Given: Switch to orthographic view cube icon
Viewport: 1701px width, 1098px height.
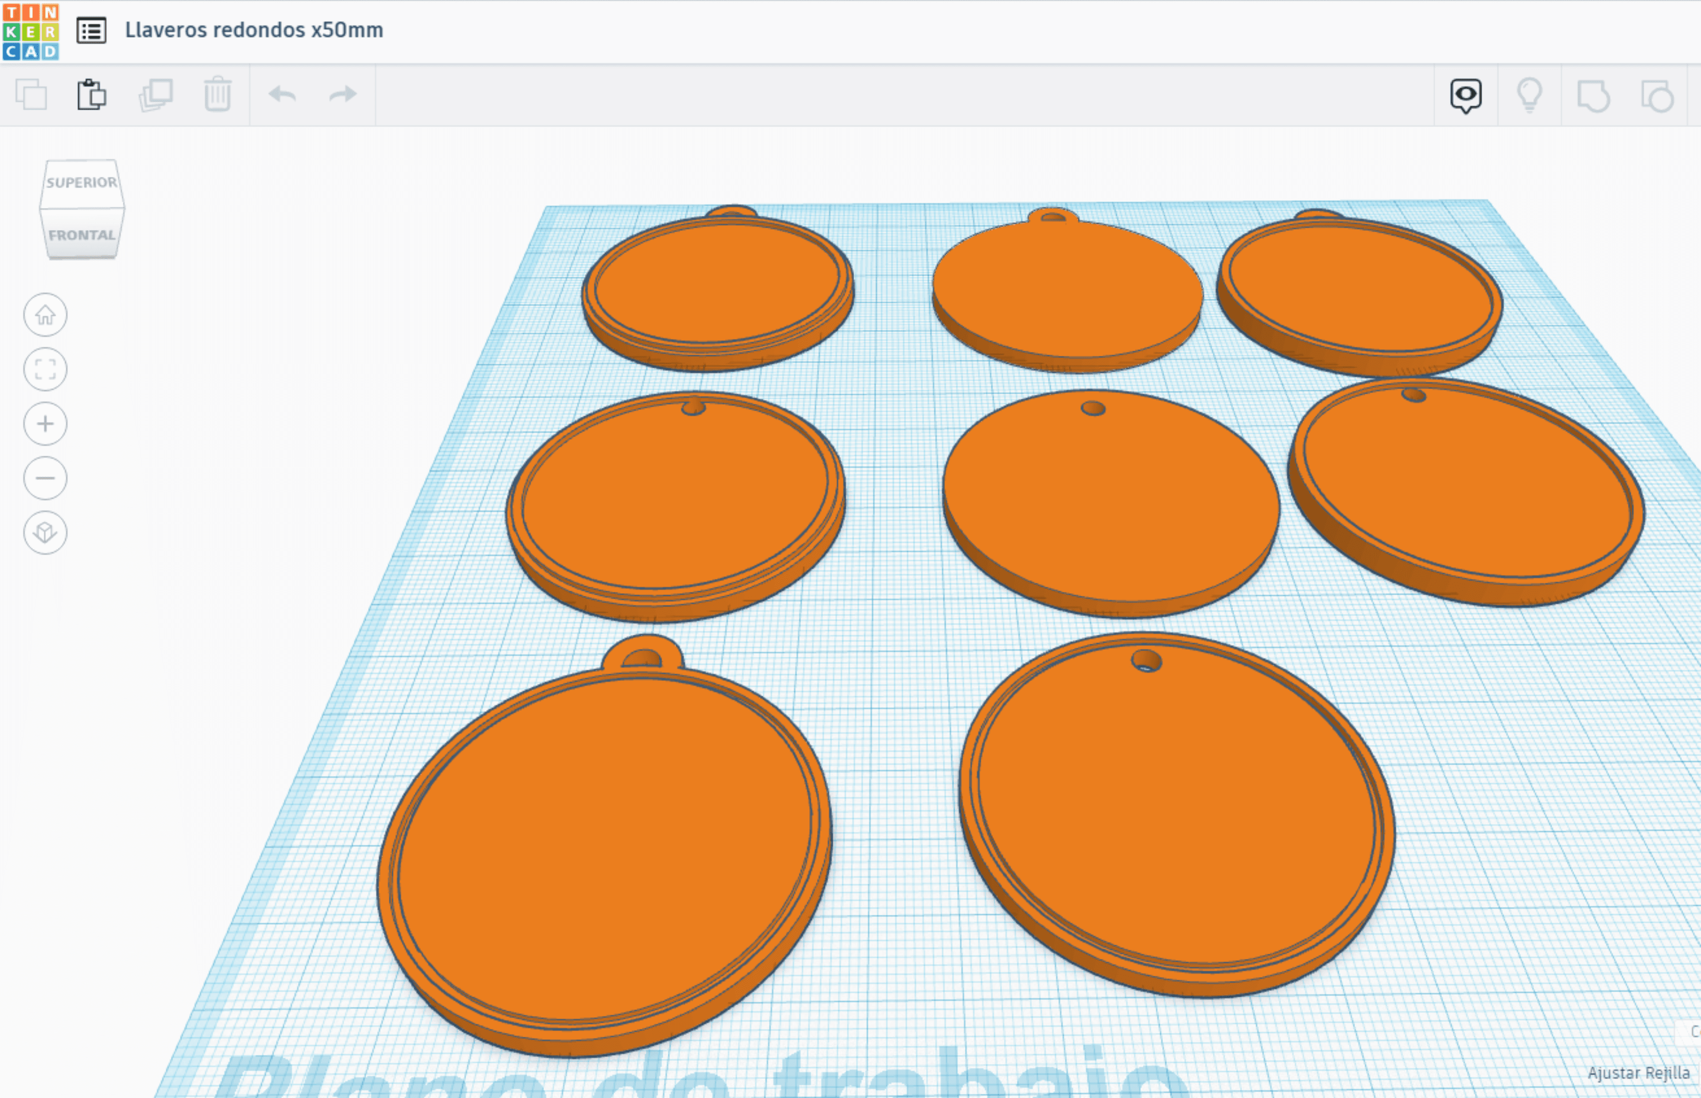Looking at the screenshot, I should (x=46, y=532).
